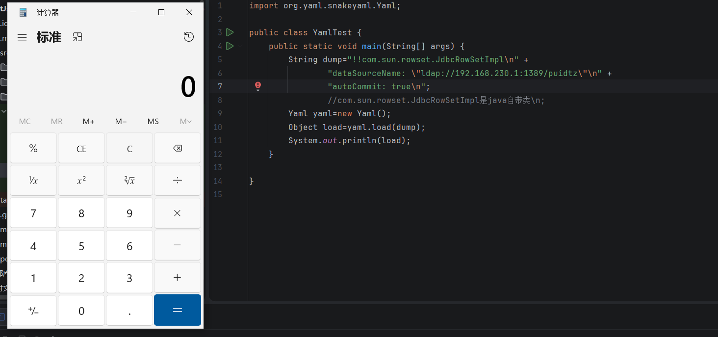Click the square root key
Image resolution: width=718 pixels, height=337 pixels.
[x=129, y=181]
